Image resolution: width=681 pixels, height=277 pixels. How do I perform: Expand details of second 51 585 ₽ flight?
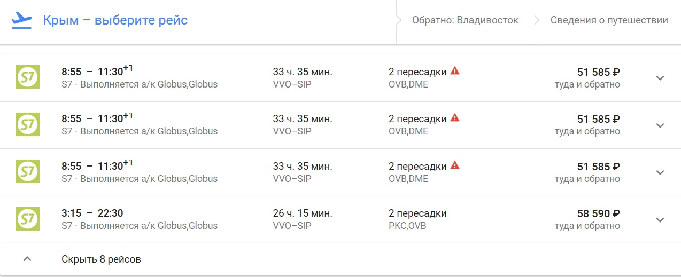[660, 125]
